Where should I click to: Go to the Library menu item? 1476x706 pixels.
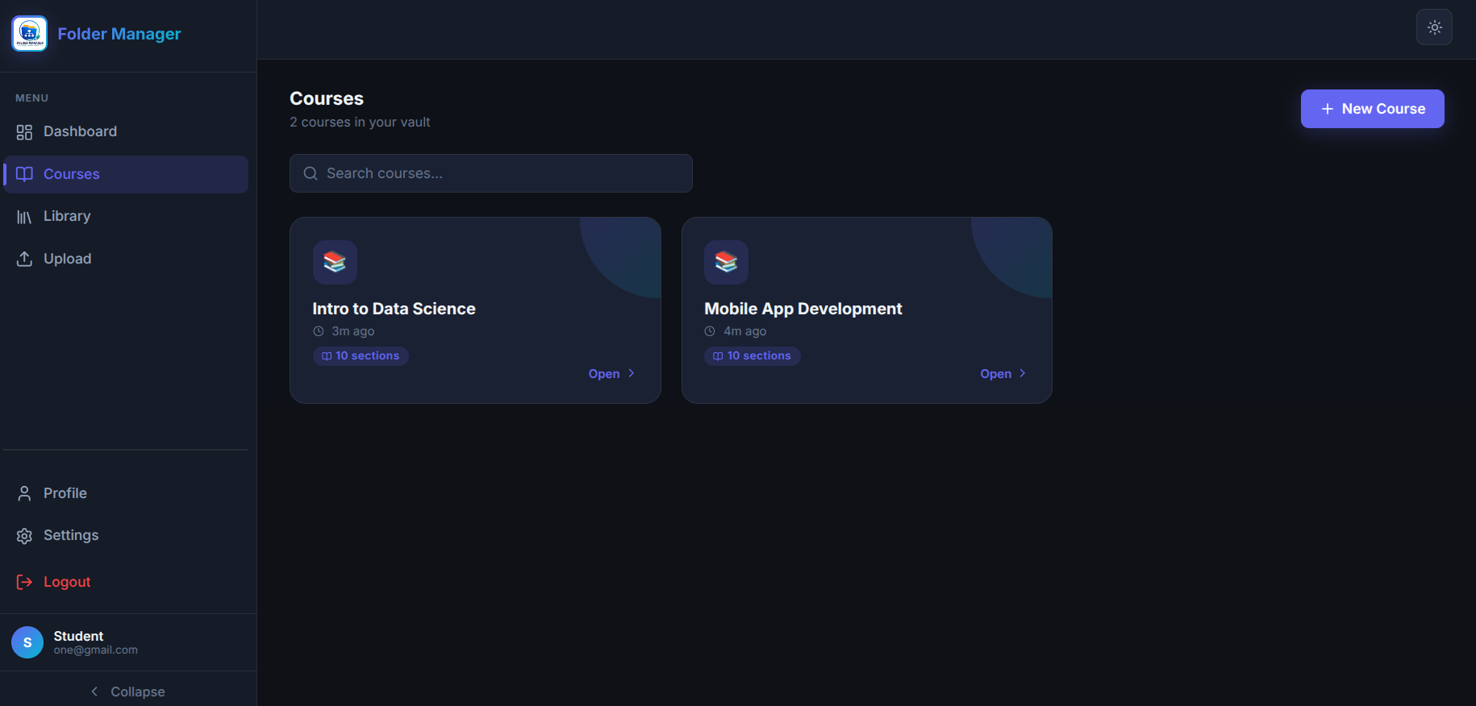pos(126,216)
